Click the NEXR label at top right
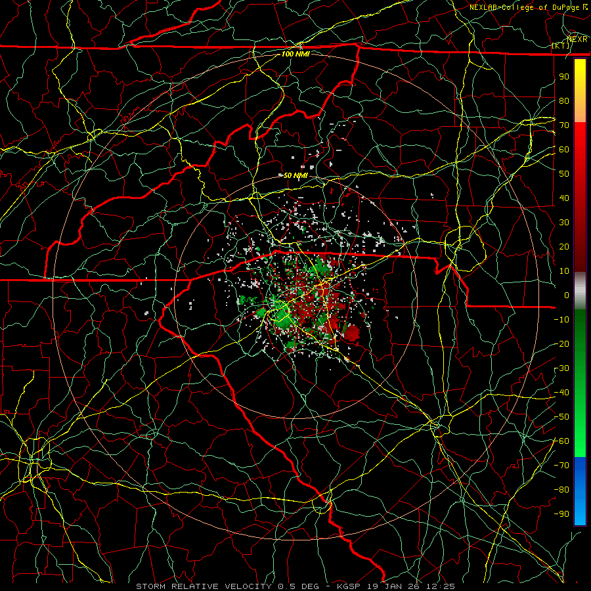 577,39
